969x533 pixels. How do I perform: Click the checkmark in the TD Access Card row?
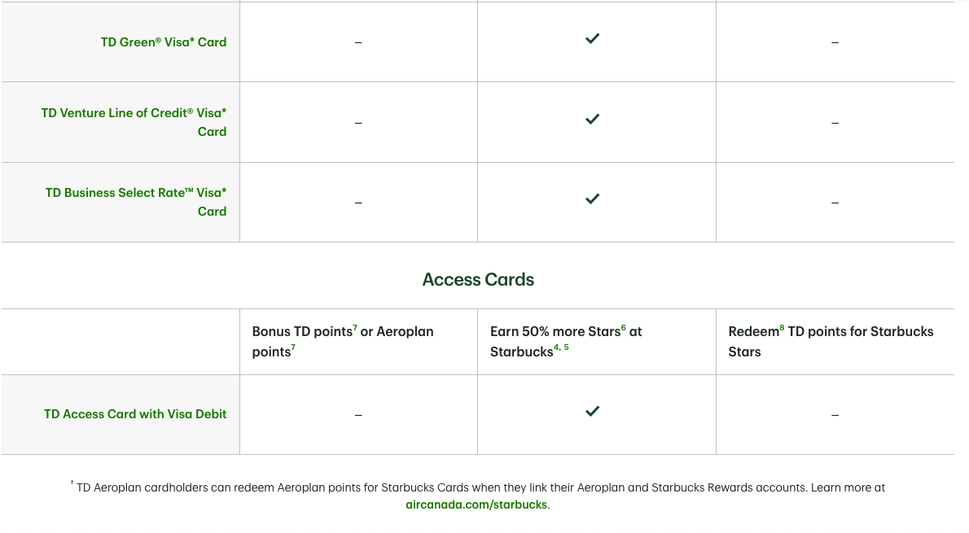[x=592, y=411]
